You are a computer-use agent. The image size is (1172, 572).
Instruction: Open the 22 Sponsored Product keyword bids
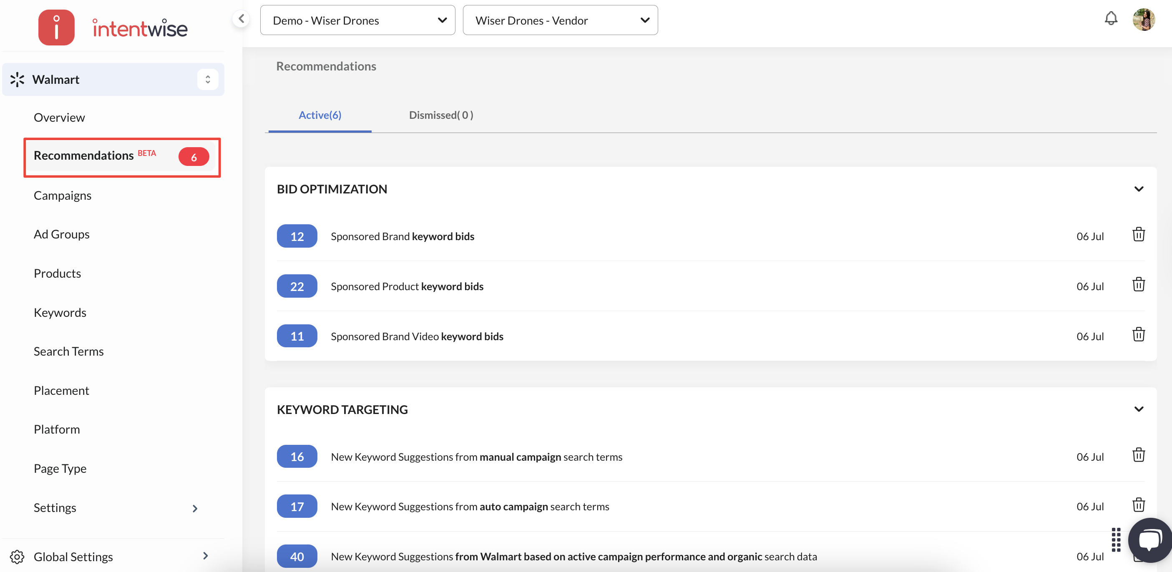(297, 286)
